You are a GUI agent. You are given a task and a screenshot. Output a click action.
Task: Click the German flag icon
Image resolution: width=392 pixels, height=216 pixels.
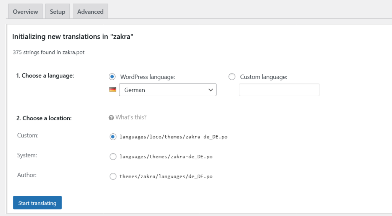pos(113,90)
